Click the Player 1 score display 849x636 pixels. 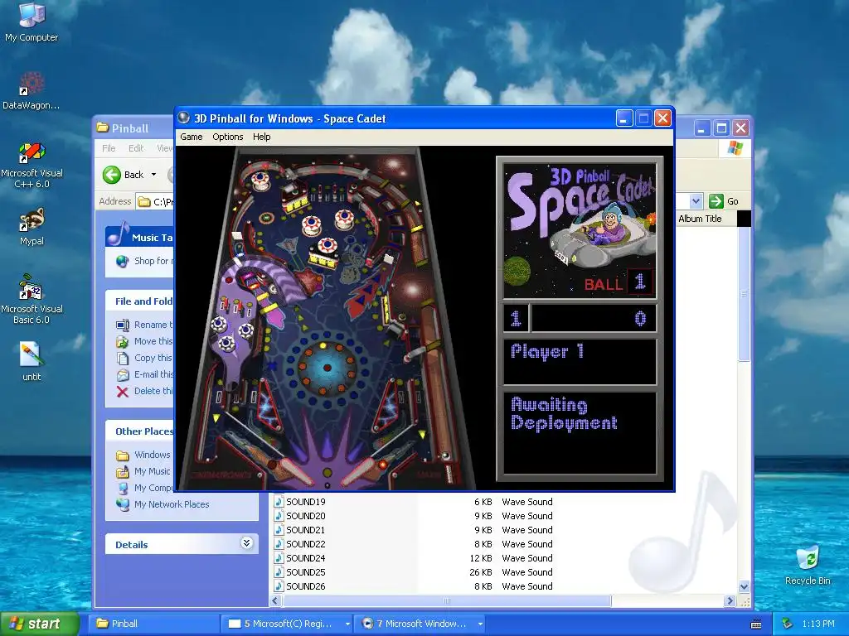[x=580, y=318]
